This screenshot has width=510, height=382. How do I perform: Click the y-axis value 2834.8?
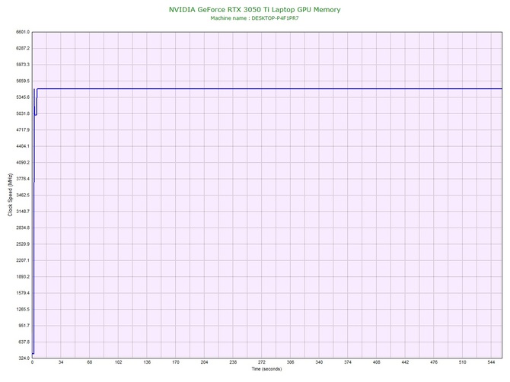pyautogui.click(x=23, y=228)
